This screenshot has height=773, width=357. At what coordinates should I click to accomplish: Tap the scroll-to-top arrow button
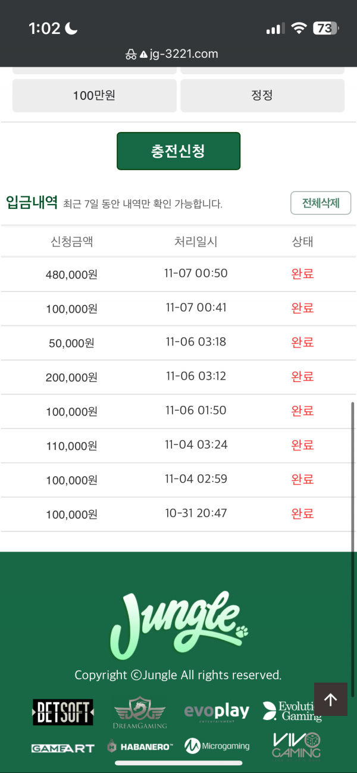(330, 699)
